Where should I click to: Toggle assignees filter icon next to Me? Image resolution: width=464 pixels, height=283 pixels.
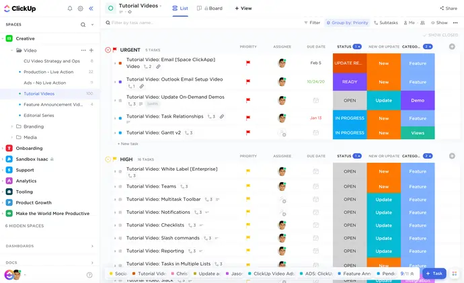(422, 23)
